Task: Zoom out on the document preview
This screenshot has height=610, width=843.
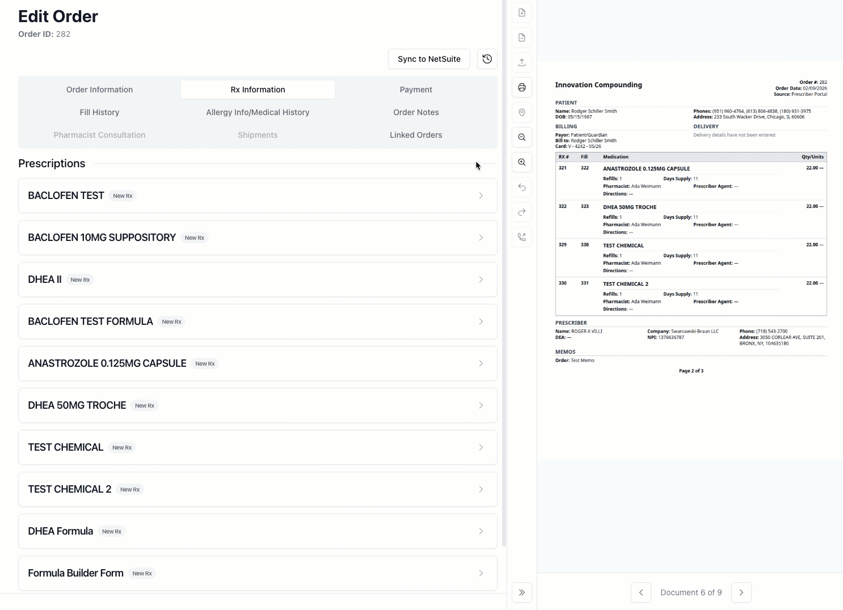Action: (x=521, y=137)
